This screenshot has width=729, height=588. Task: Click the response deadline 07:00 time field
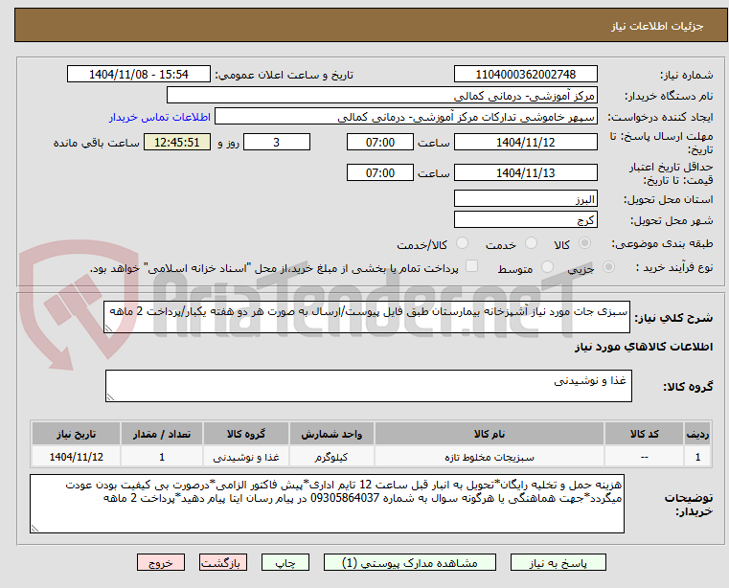pyautogui.click(x=380, y=143)
